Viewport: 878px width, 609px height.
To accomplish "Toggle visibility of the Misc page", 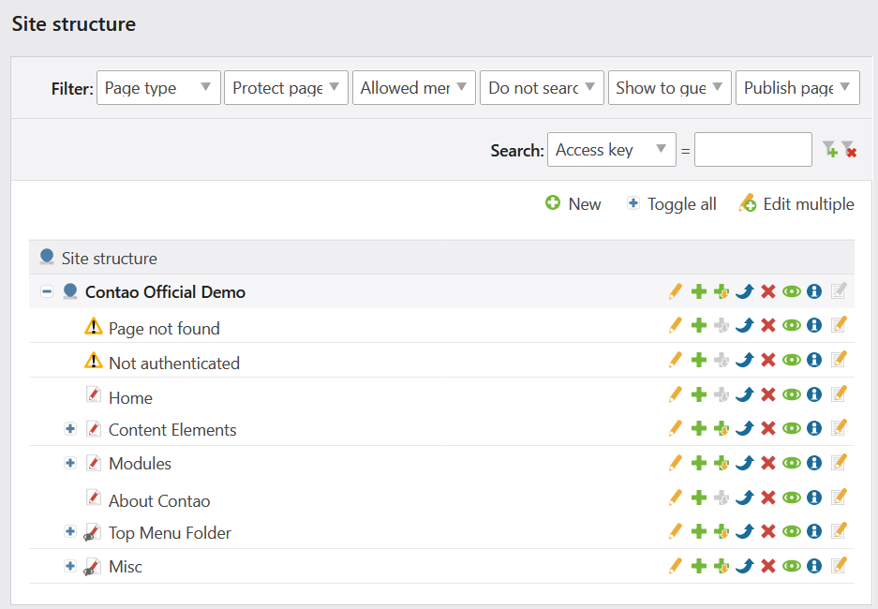I will 791,567.
